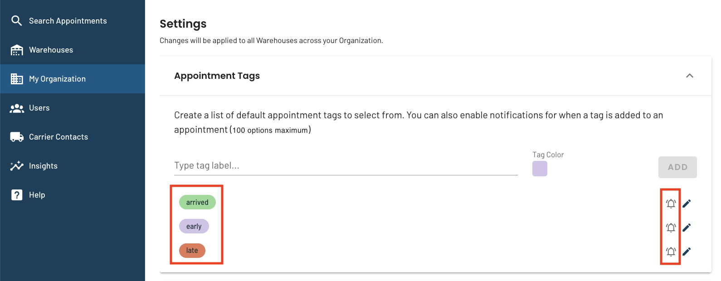Edit the early tag with pencil icon

point(687,228)
